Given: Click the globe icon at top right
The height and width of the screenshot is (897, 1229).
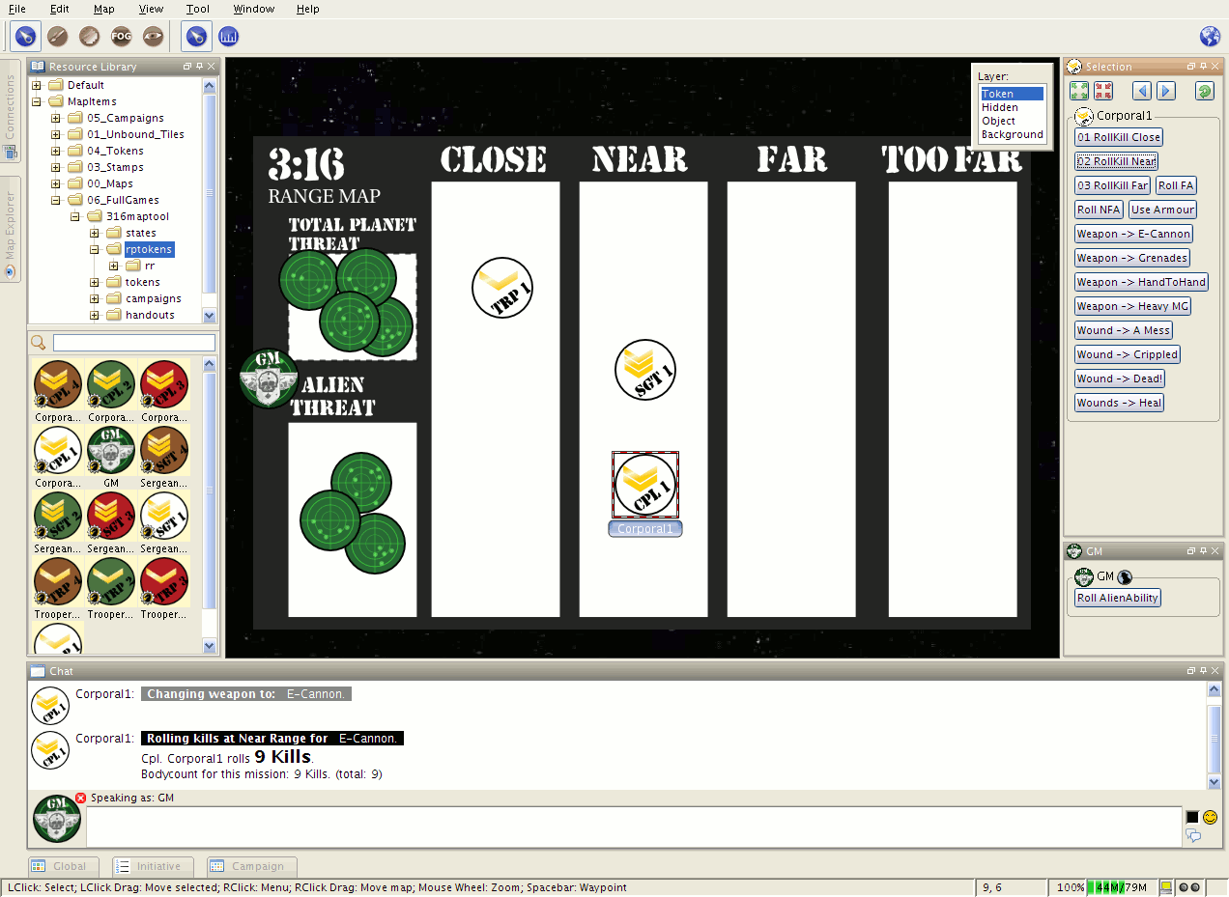Looking at the screenshot, I should point(1210,37).
